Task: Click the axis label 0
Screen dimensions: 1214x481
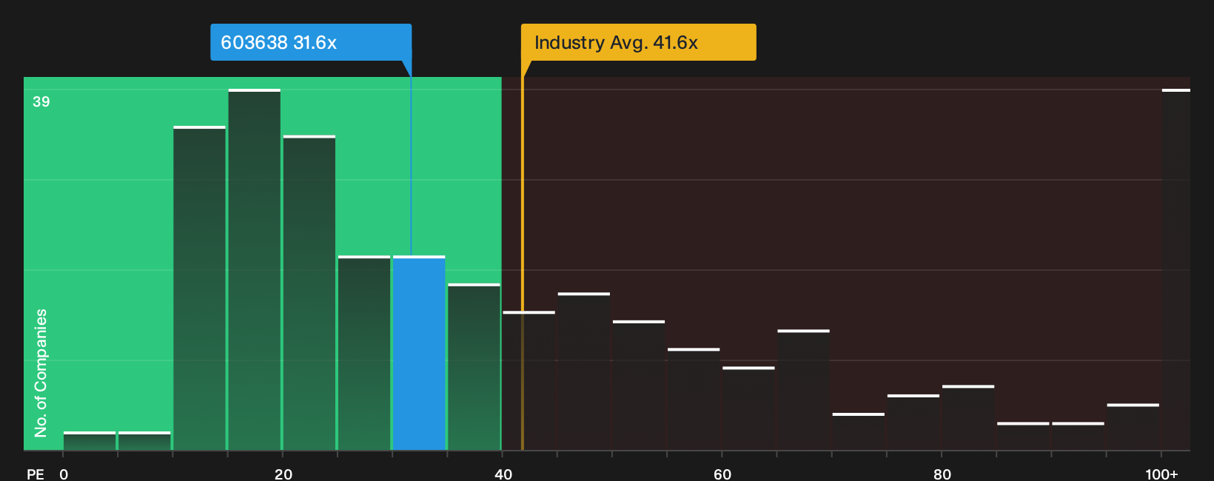Action: tap(64, 474)
